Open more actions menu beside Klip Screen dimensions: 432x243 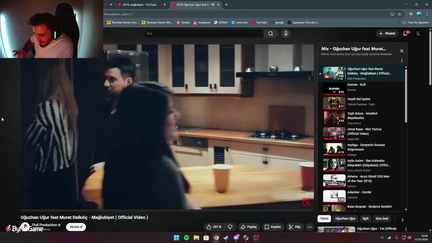pyautogui.click(x=309, y=227)
